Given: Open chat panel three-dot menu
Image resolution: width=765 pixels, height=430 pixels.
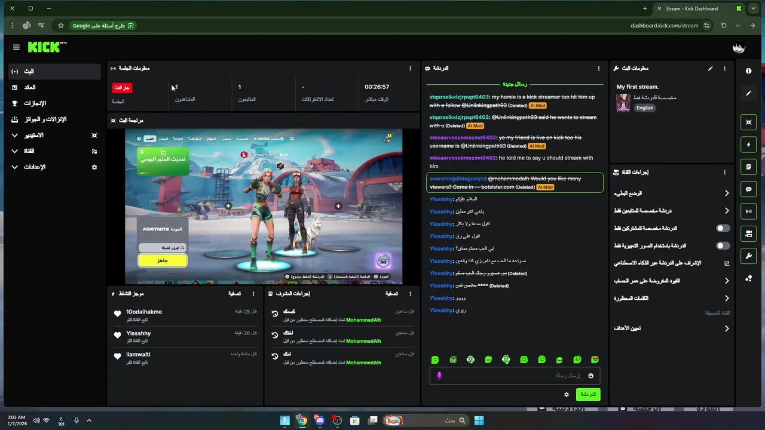Looking at the screenshot, I should pos(598,69).
